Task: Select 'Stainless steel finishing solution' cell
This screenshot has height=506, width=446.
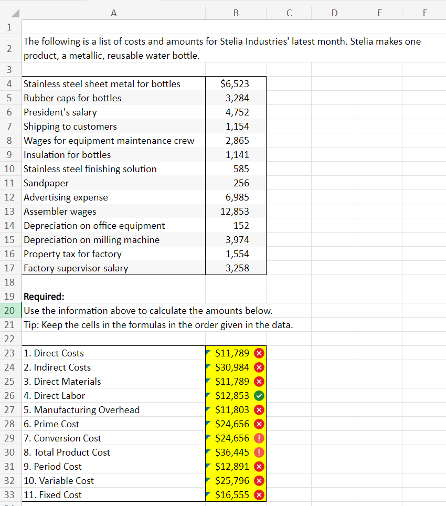Action: click(x=113, y=169)
